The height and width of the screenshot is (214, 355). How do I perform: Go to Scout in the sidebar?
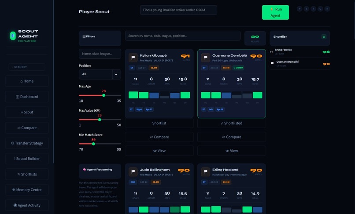[27, 112]
